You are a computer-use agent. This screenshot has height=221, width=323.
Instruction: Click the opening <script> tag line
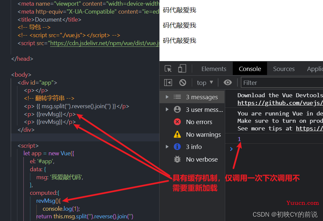tap(28, 145)
